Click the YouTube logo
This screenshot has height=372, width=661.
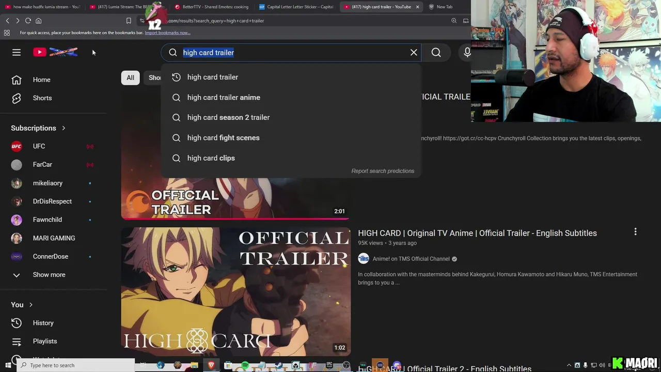(x=55, y=52)
